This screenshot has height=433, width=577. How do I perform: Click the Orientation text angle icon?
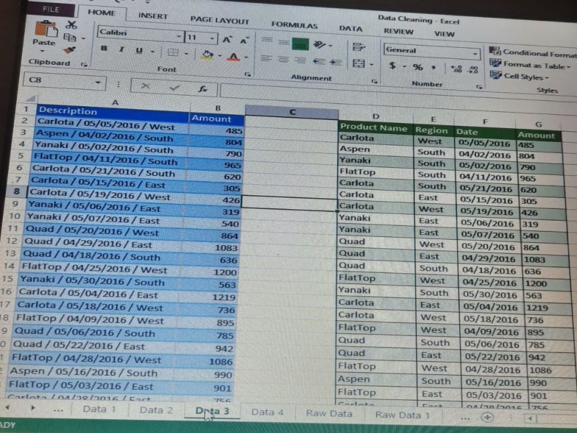(319, 45)
